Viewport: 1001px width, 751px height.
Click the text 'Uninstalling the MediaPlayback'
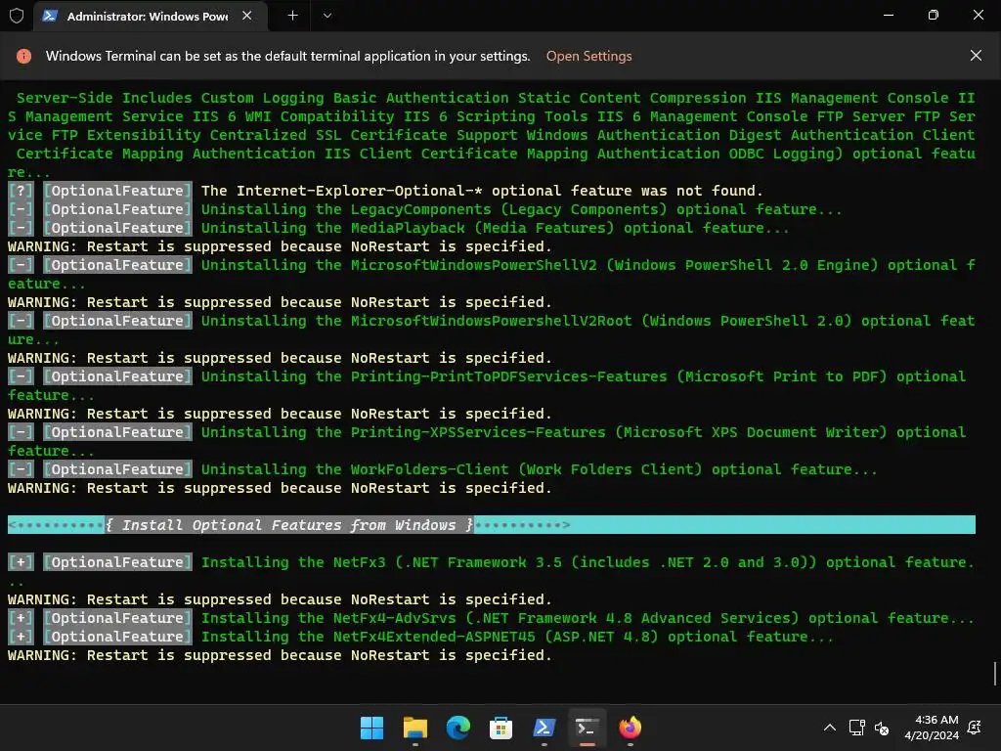point(333,228)
